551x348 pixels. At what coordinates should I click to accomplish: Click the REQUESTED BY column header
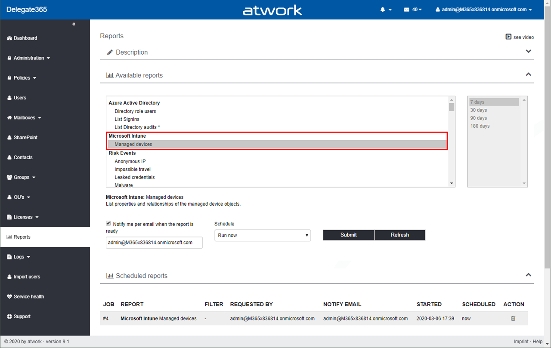(x=251, y=304)
